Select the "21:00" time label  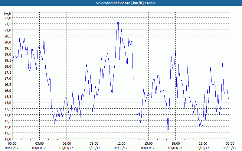(203, 144)
